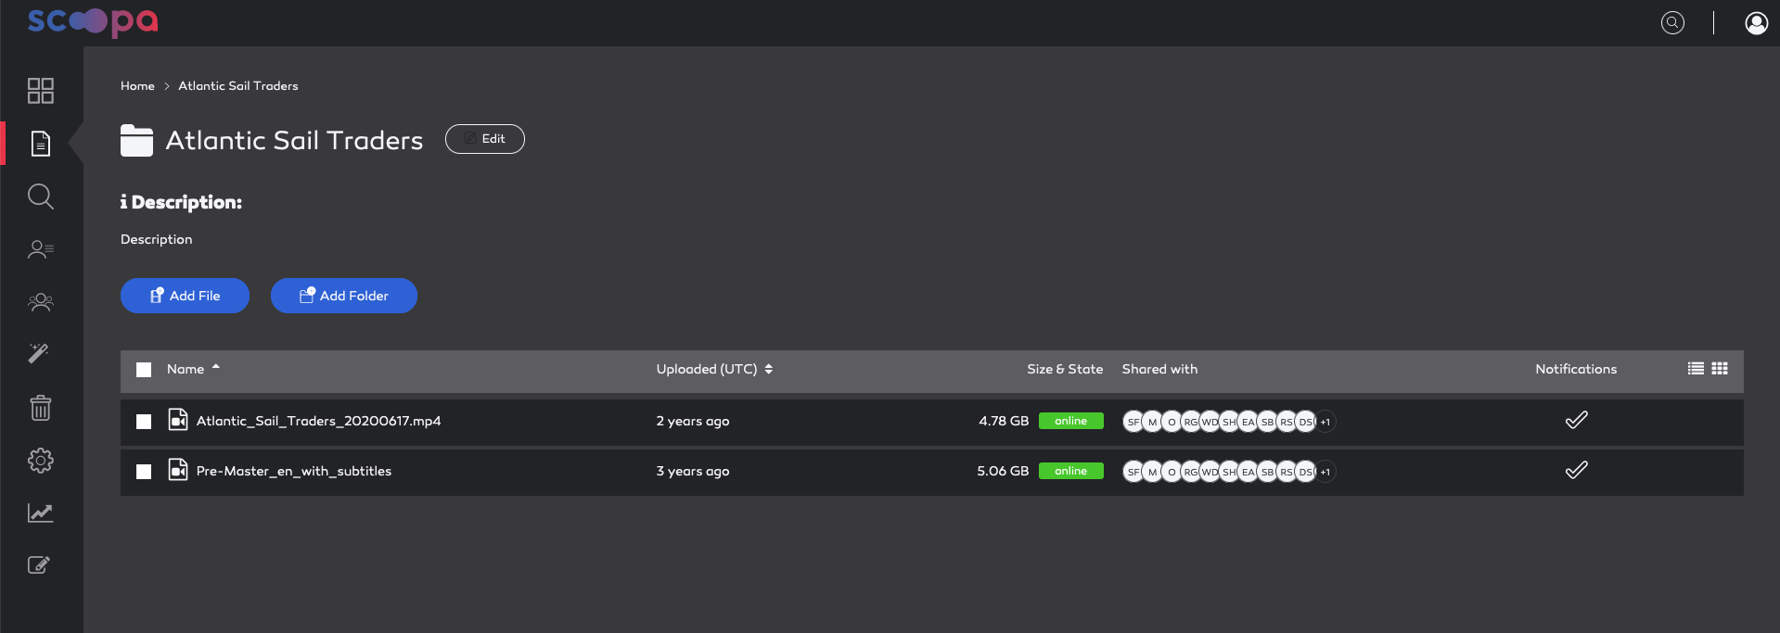1780x633 pixels.
Task: Toggle notifications checkmark for Pre-Master file
Action: [x=1576, y=471]
